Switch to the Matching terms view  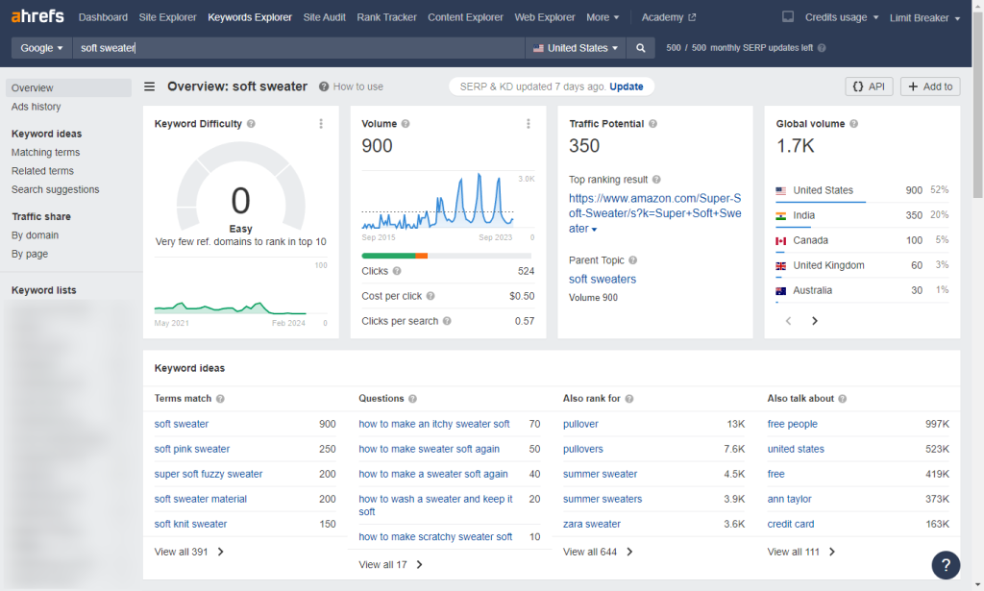(x=44, y=152)
